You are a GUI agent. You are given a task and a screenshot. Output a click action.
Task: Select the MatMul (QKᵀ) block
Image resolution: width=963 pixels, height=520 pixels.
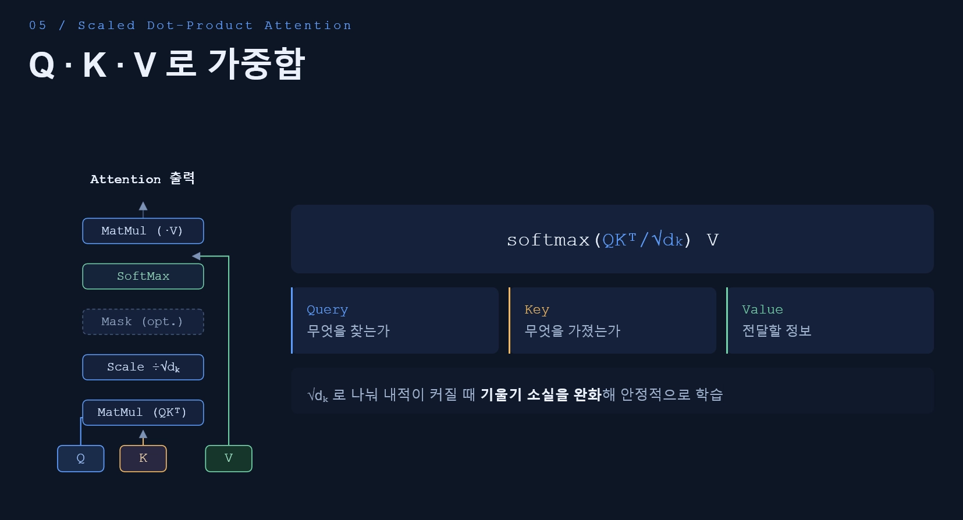143,412
